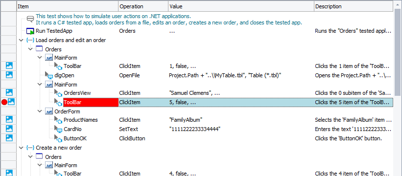402x176 pixels.
Task: Click the ButtonOK operation icon
Action: pos(58,138)
